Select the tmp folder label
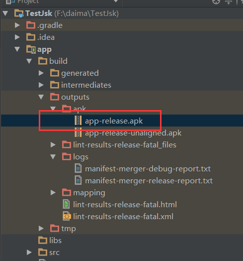 click(x=69, y=229)
